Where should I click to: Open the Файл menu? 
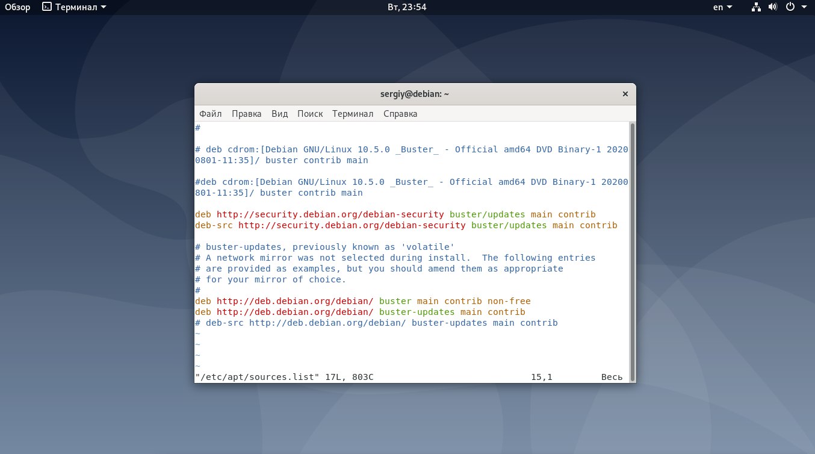pyautogui.click(x=210, y=114)
